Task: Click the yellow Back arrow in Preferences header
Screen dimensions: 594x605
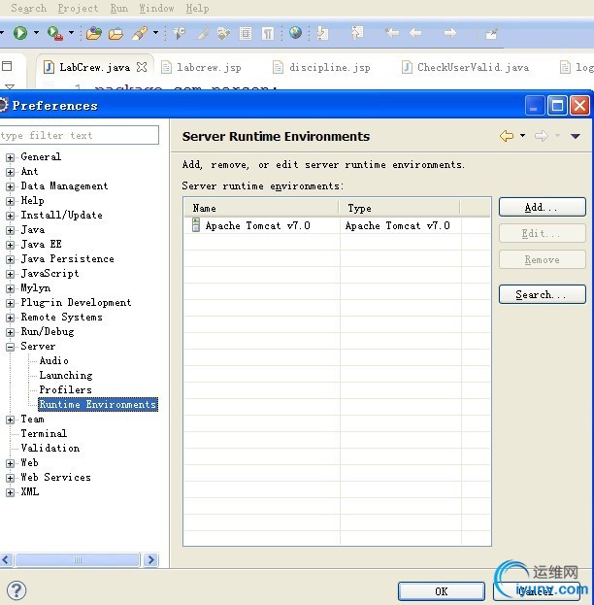Action: [x=507, y=136]
